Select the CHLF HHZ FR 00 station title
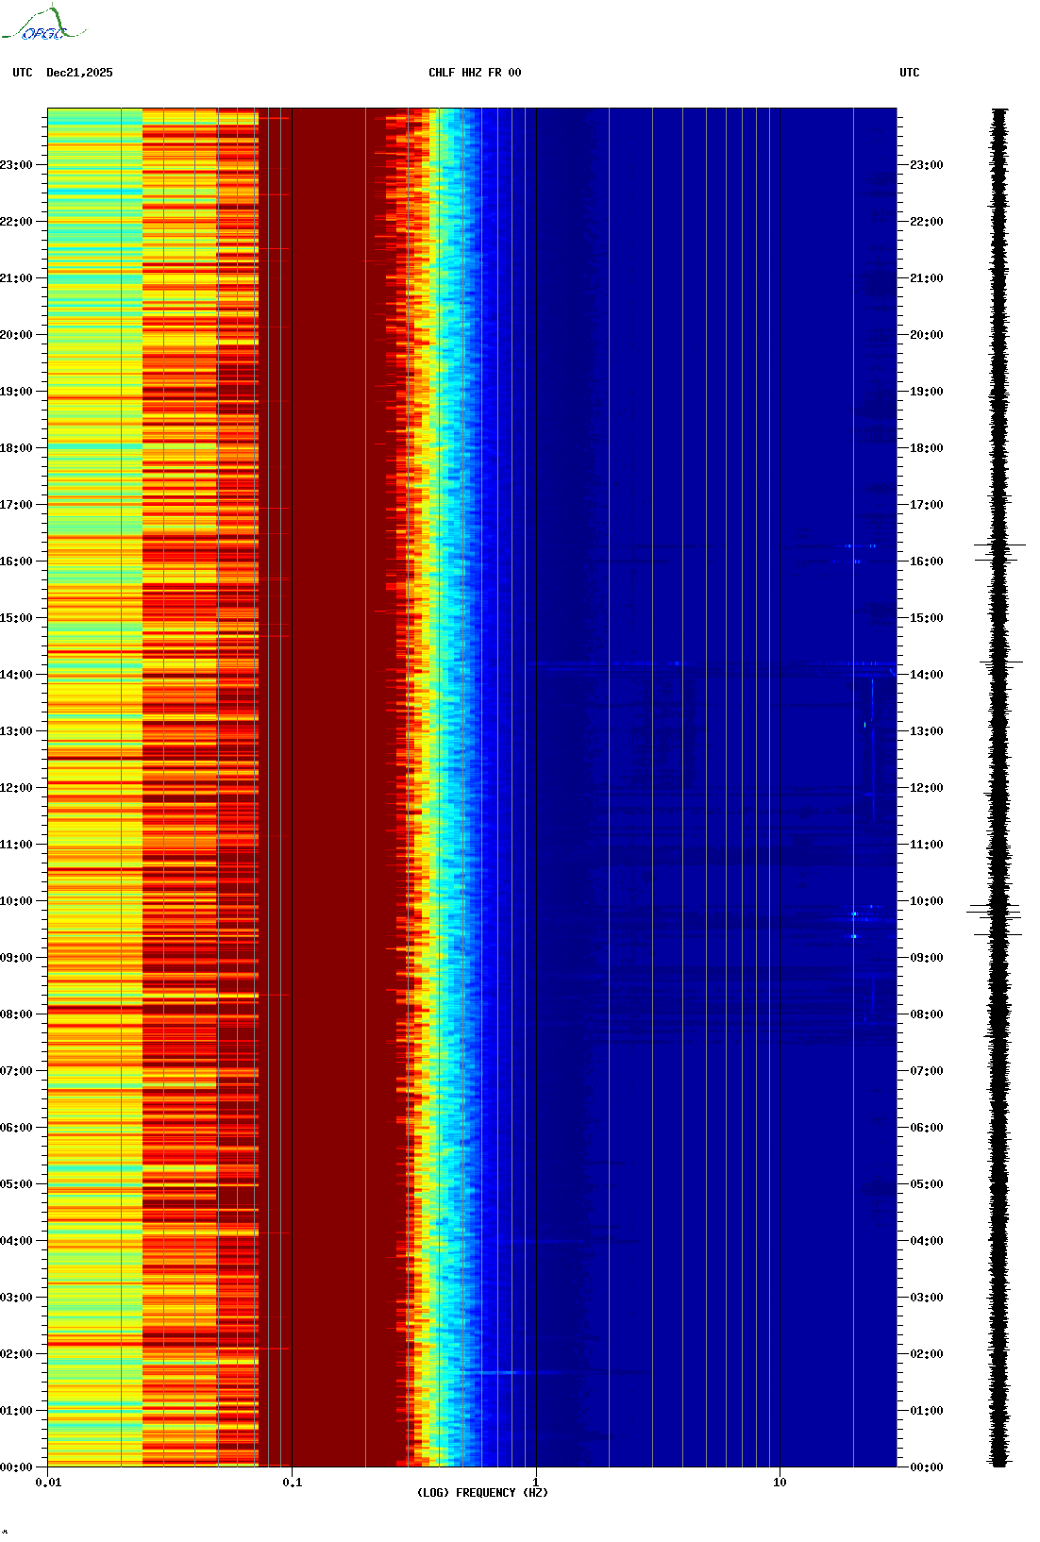 pos(475,73)
